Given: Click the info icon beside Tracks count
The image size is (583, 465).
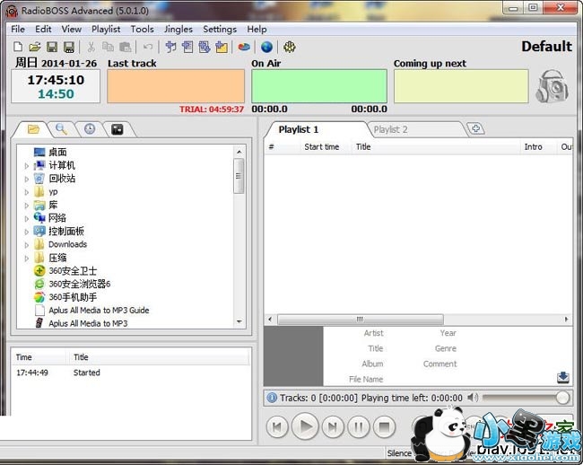Looking at the screenshot, I should pyautogui.click(x=272, y=398).
